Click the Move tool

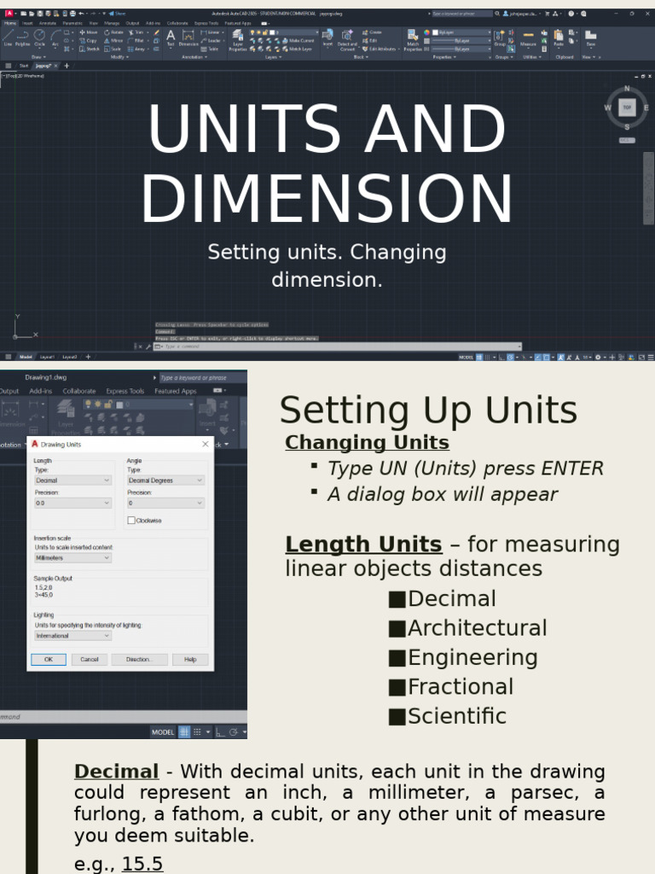[x=89, y=32]
